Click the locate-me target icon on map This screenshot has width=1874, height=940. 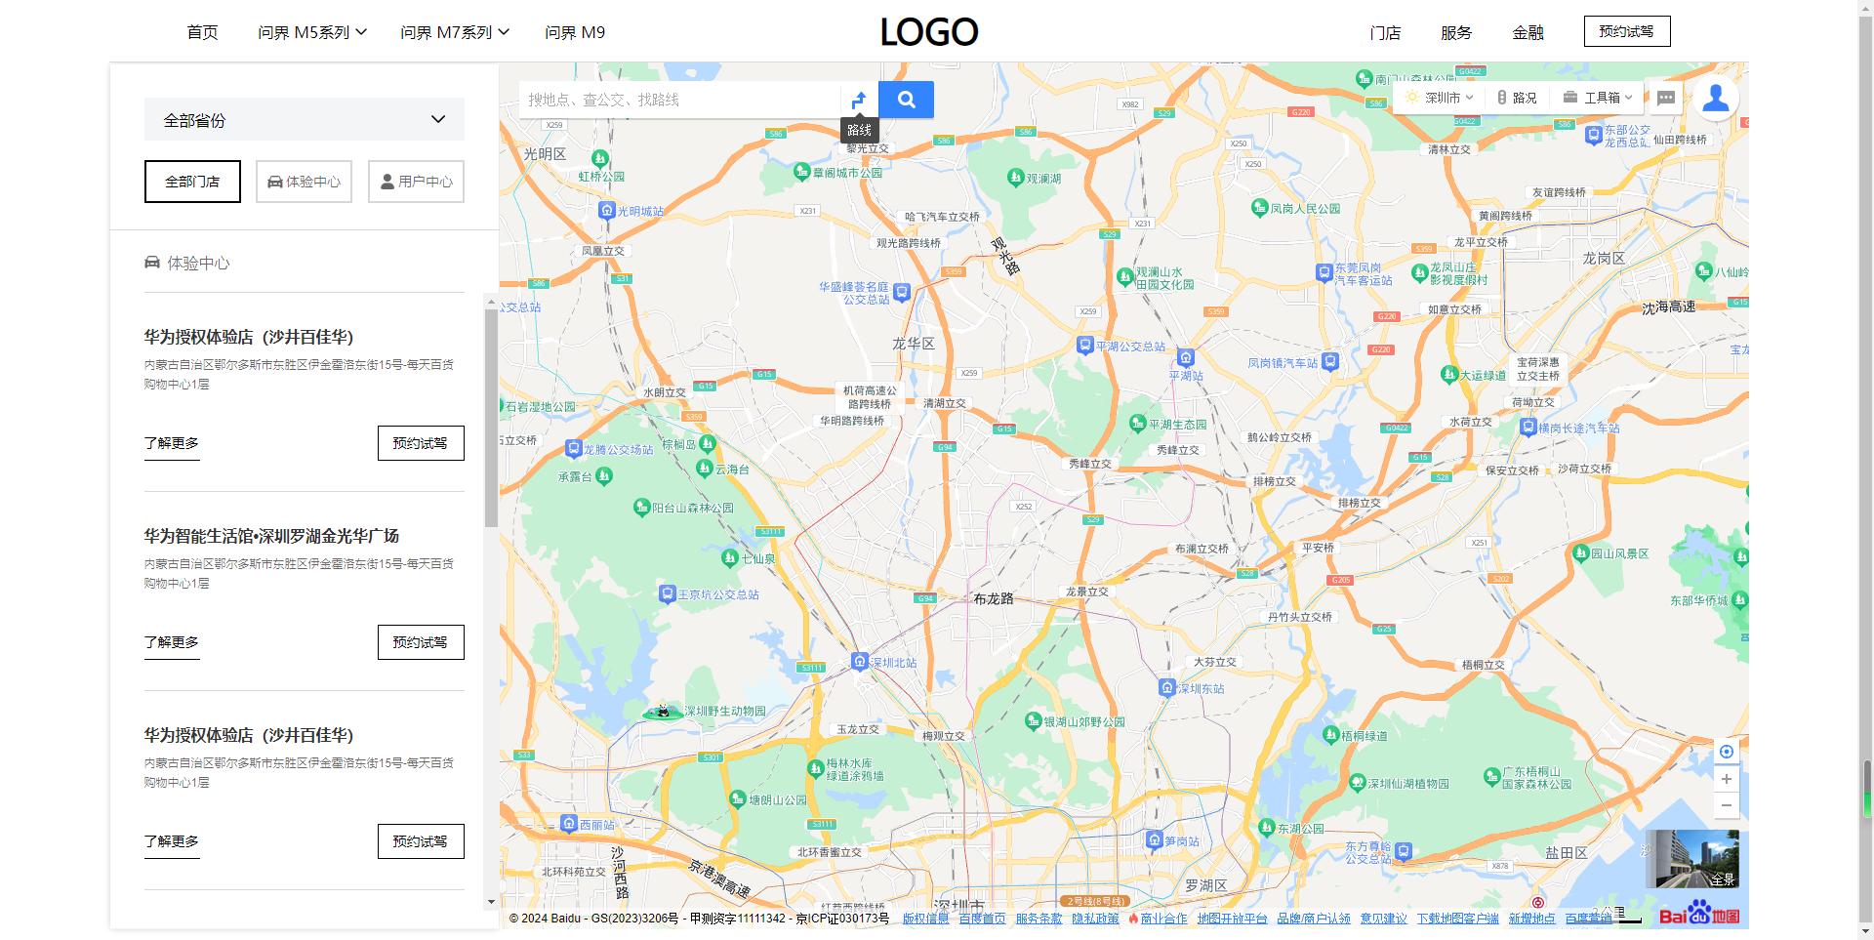click(x=1727, y=752)
